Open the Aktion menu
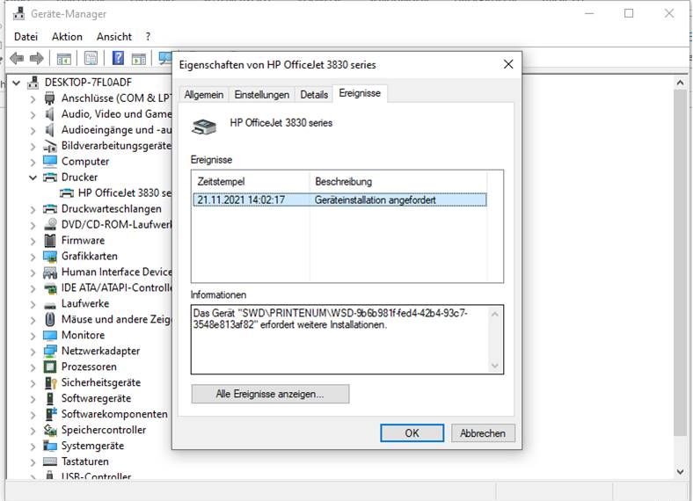The image size is (693, 501). click(x=67, y=37)
